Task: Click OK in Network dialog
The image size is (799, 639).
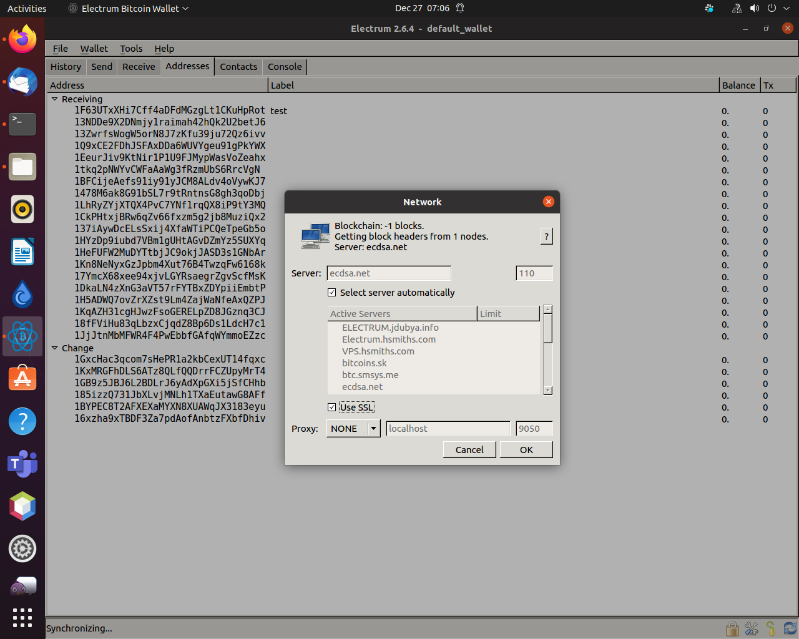Action: (526, 450)
